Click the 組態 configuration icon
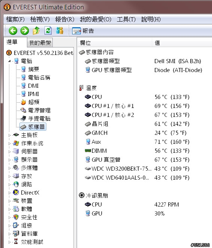The image size is (212, 248). [16, 225]
